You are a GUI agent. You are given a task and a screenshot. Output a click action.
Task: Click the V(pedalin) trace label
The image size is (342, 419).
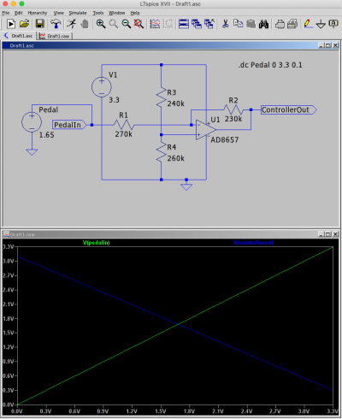[96, 243]
